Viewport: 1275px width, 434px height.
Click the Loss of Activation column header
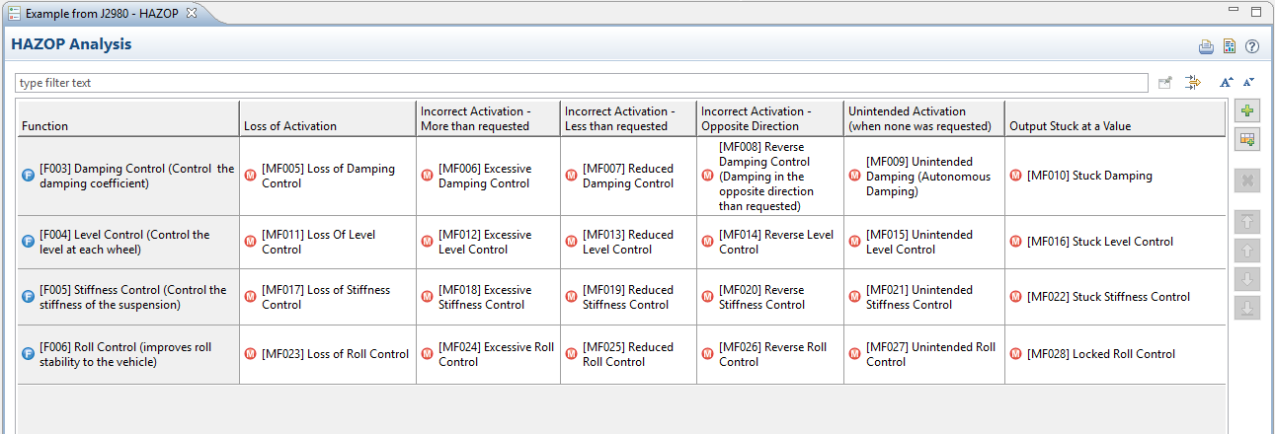click(289, 126)
